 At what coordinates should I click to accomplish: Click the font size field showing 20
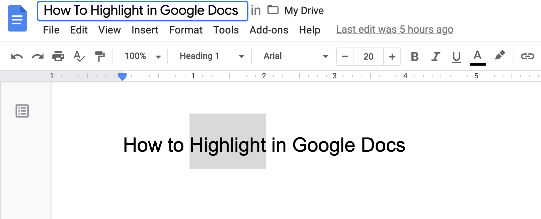tap(369, 57)
